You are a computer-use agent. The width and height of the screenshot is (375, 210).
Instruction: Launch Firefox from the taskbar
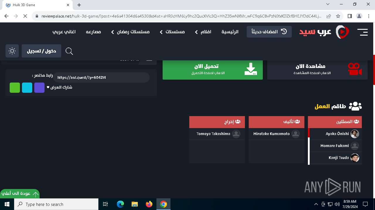click(x=149, y=204)
